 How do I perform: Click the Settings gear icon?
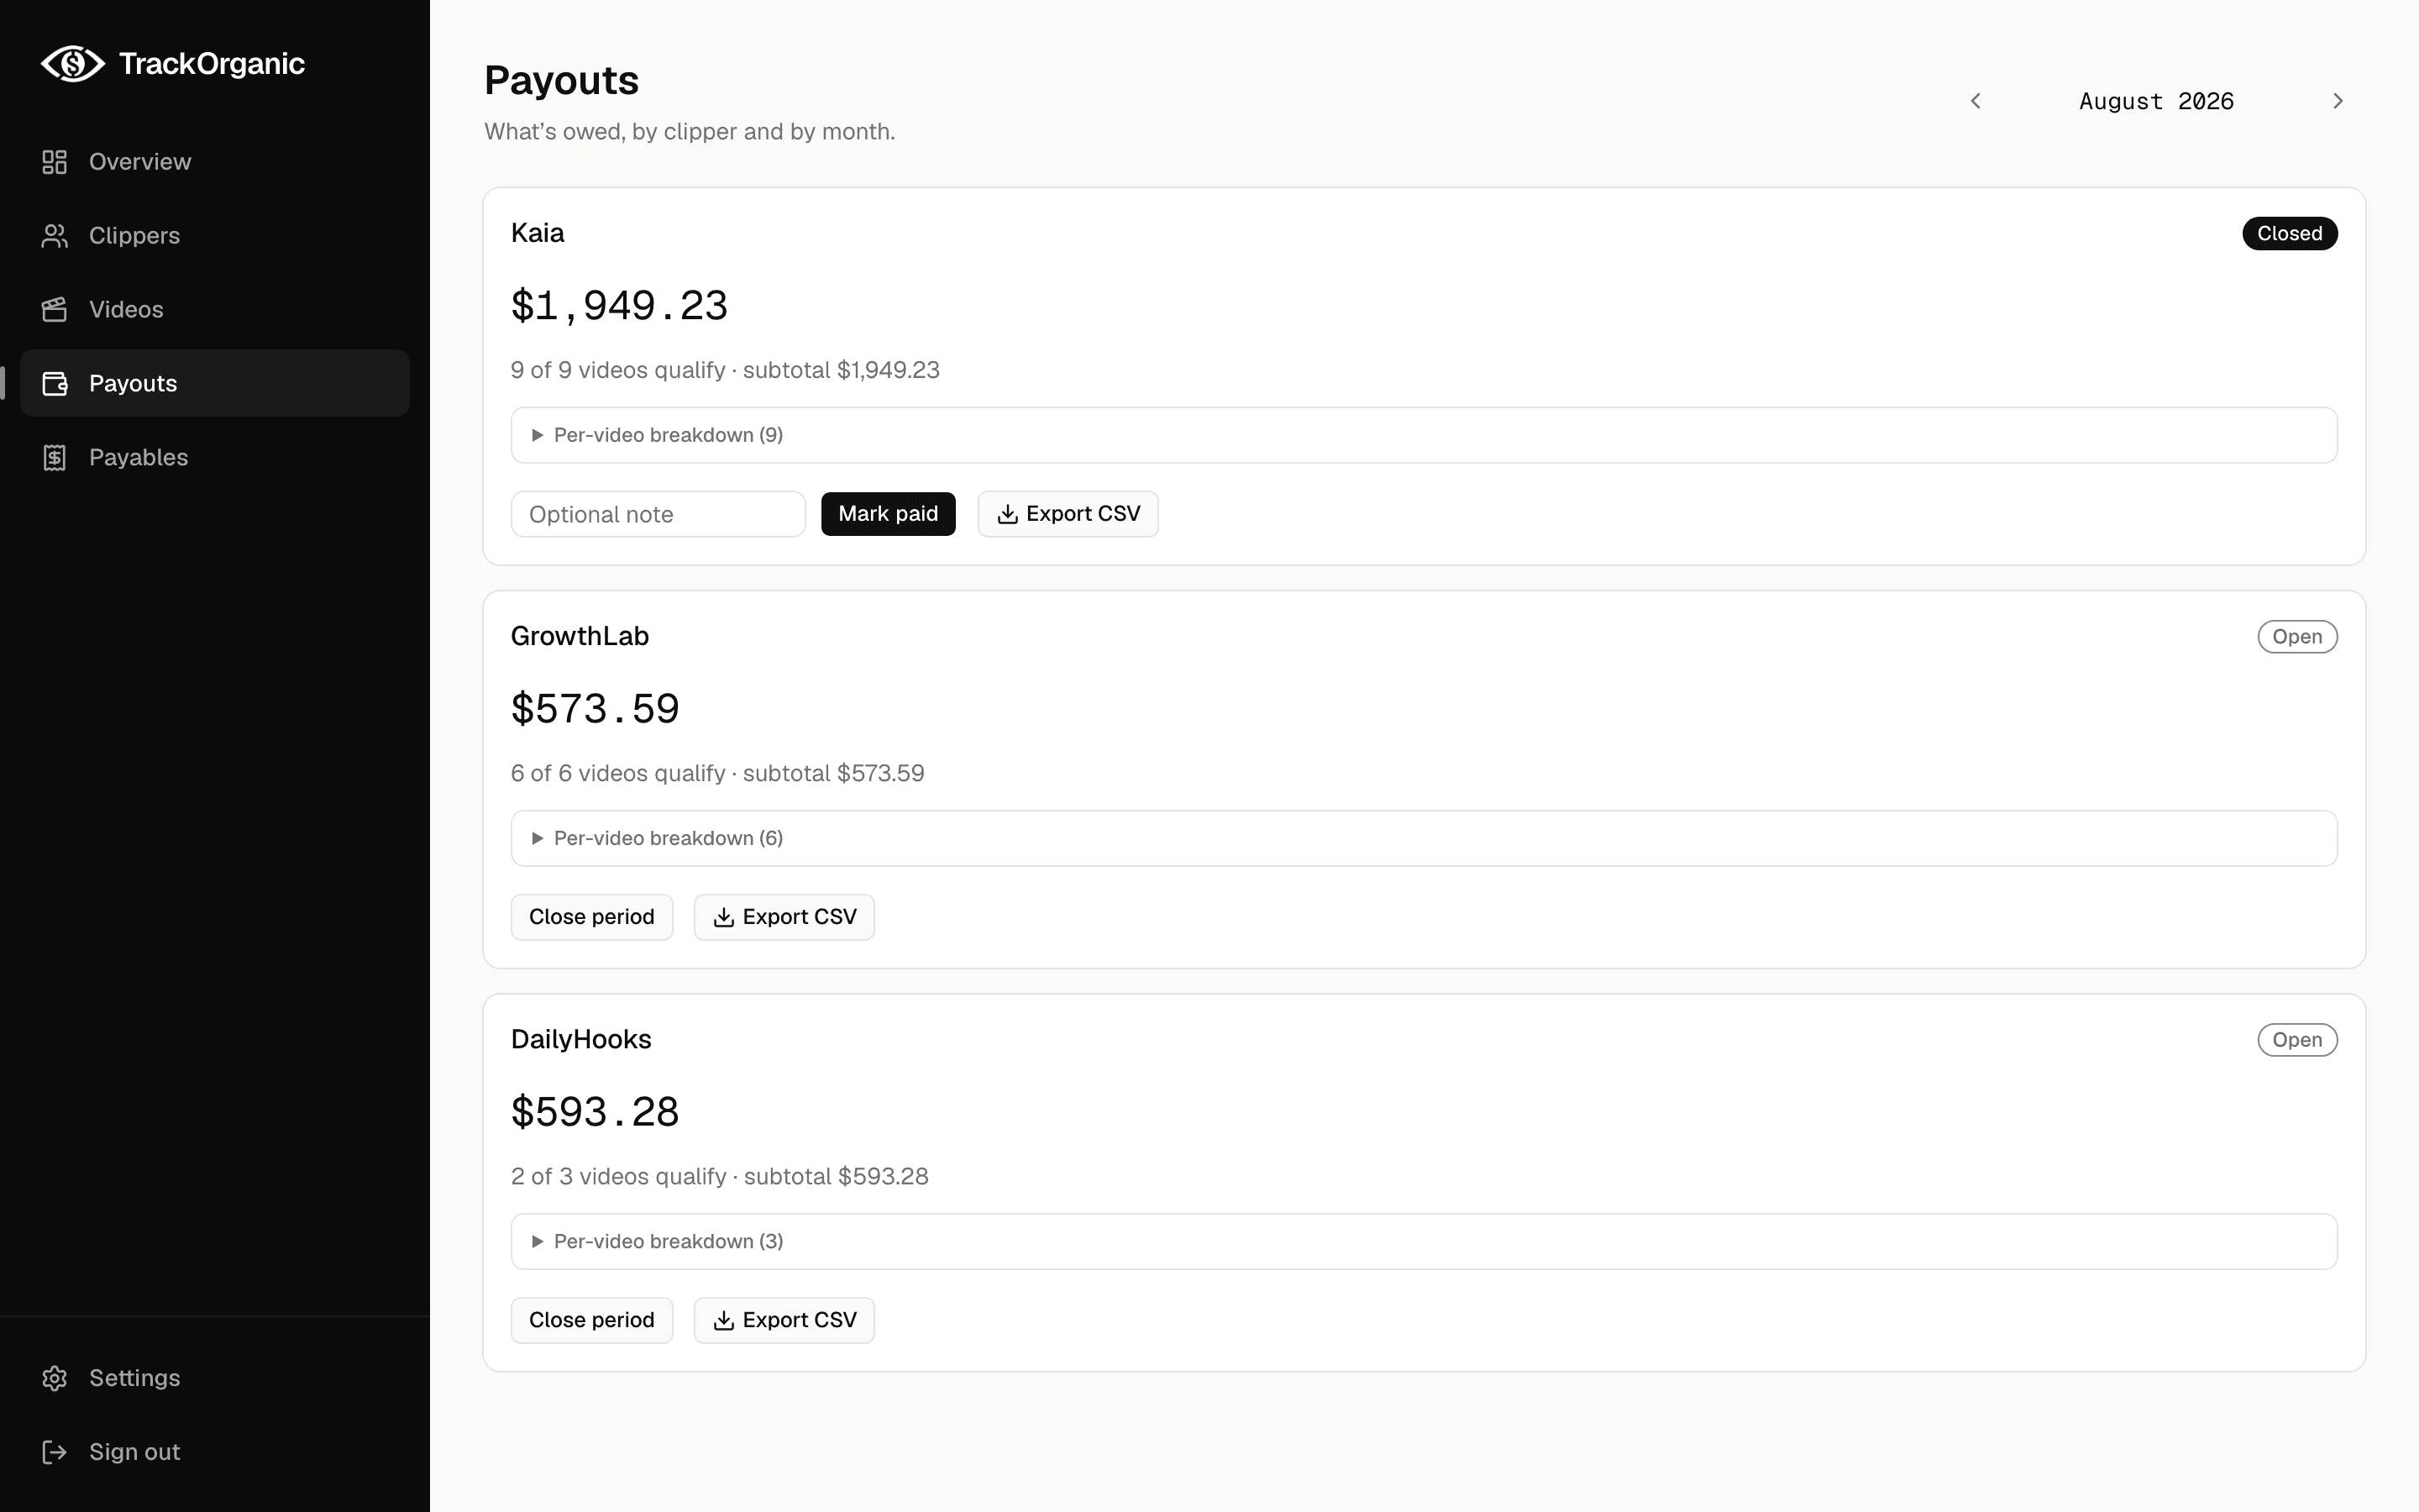pyautogui.click(x=55, y=1378)
